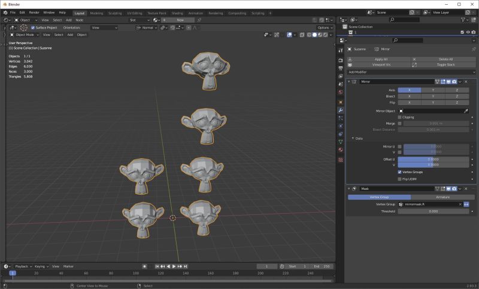Viewport: 479px width, 289px height.
Task: Collapse the Data subpanel
Action: click(x=353, y=139)
